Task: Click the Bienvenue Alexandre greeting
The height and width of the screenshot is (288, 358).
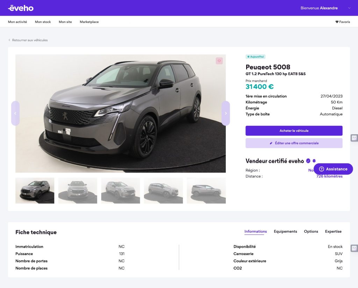Action: coord(319,8)
